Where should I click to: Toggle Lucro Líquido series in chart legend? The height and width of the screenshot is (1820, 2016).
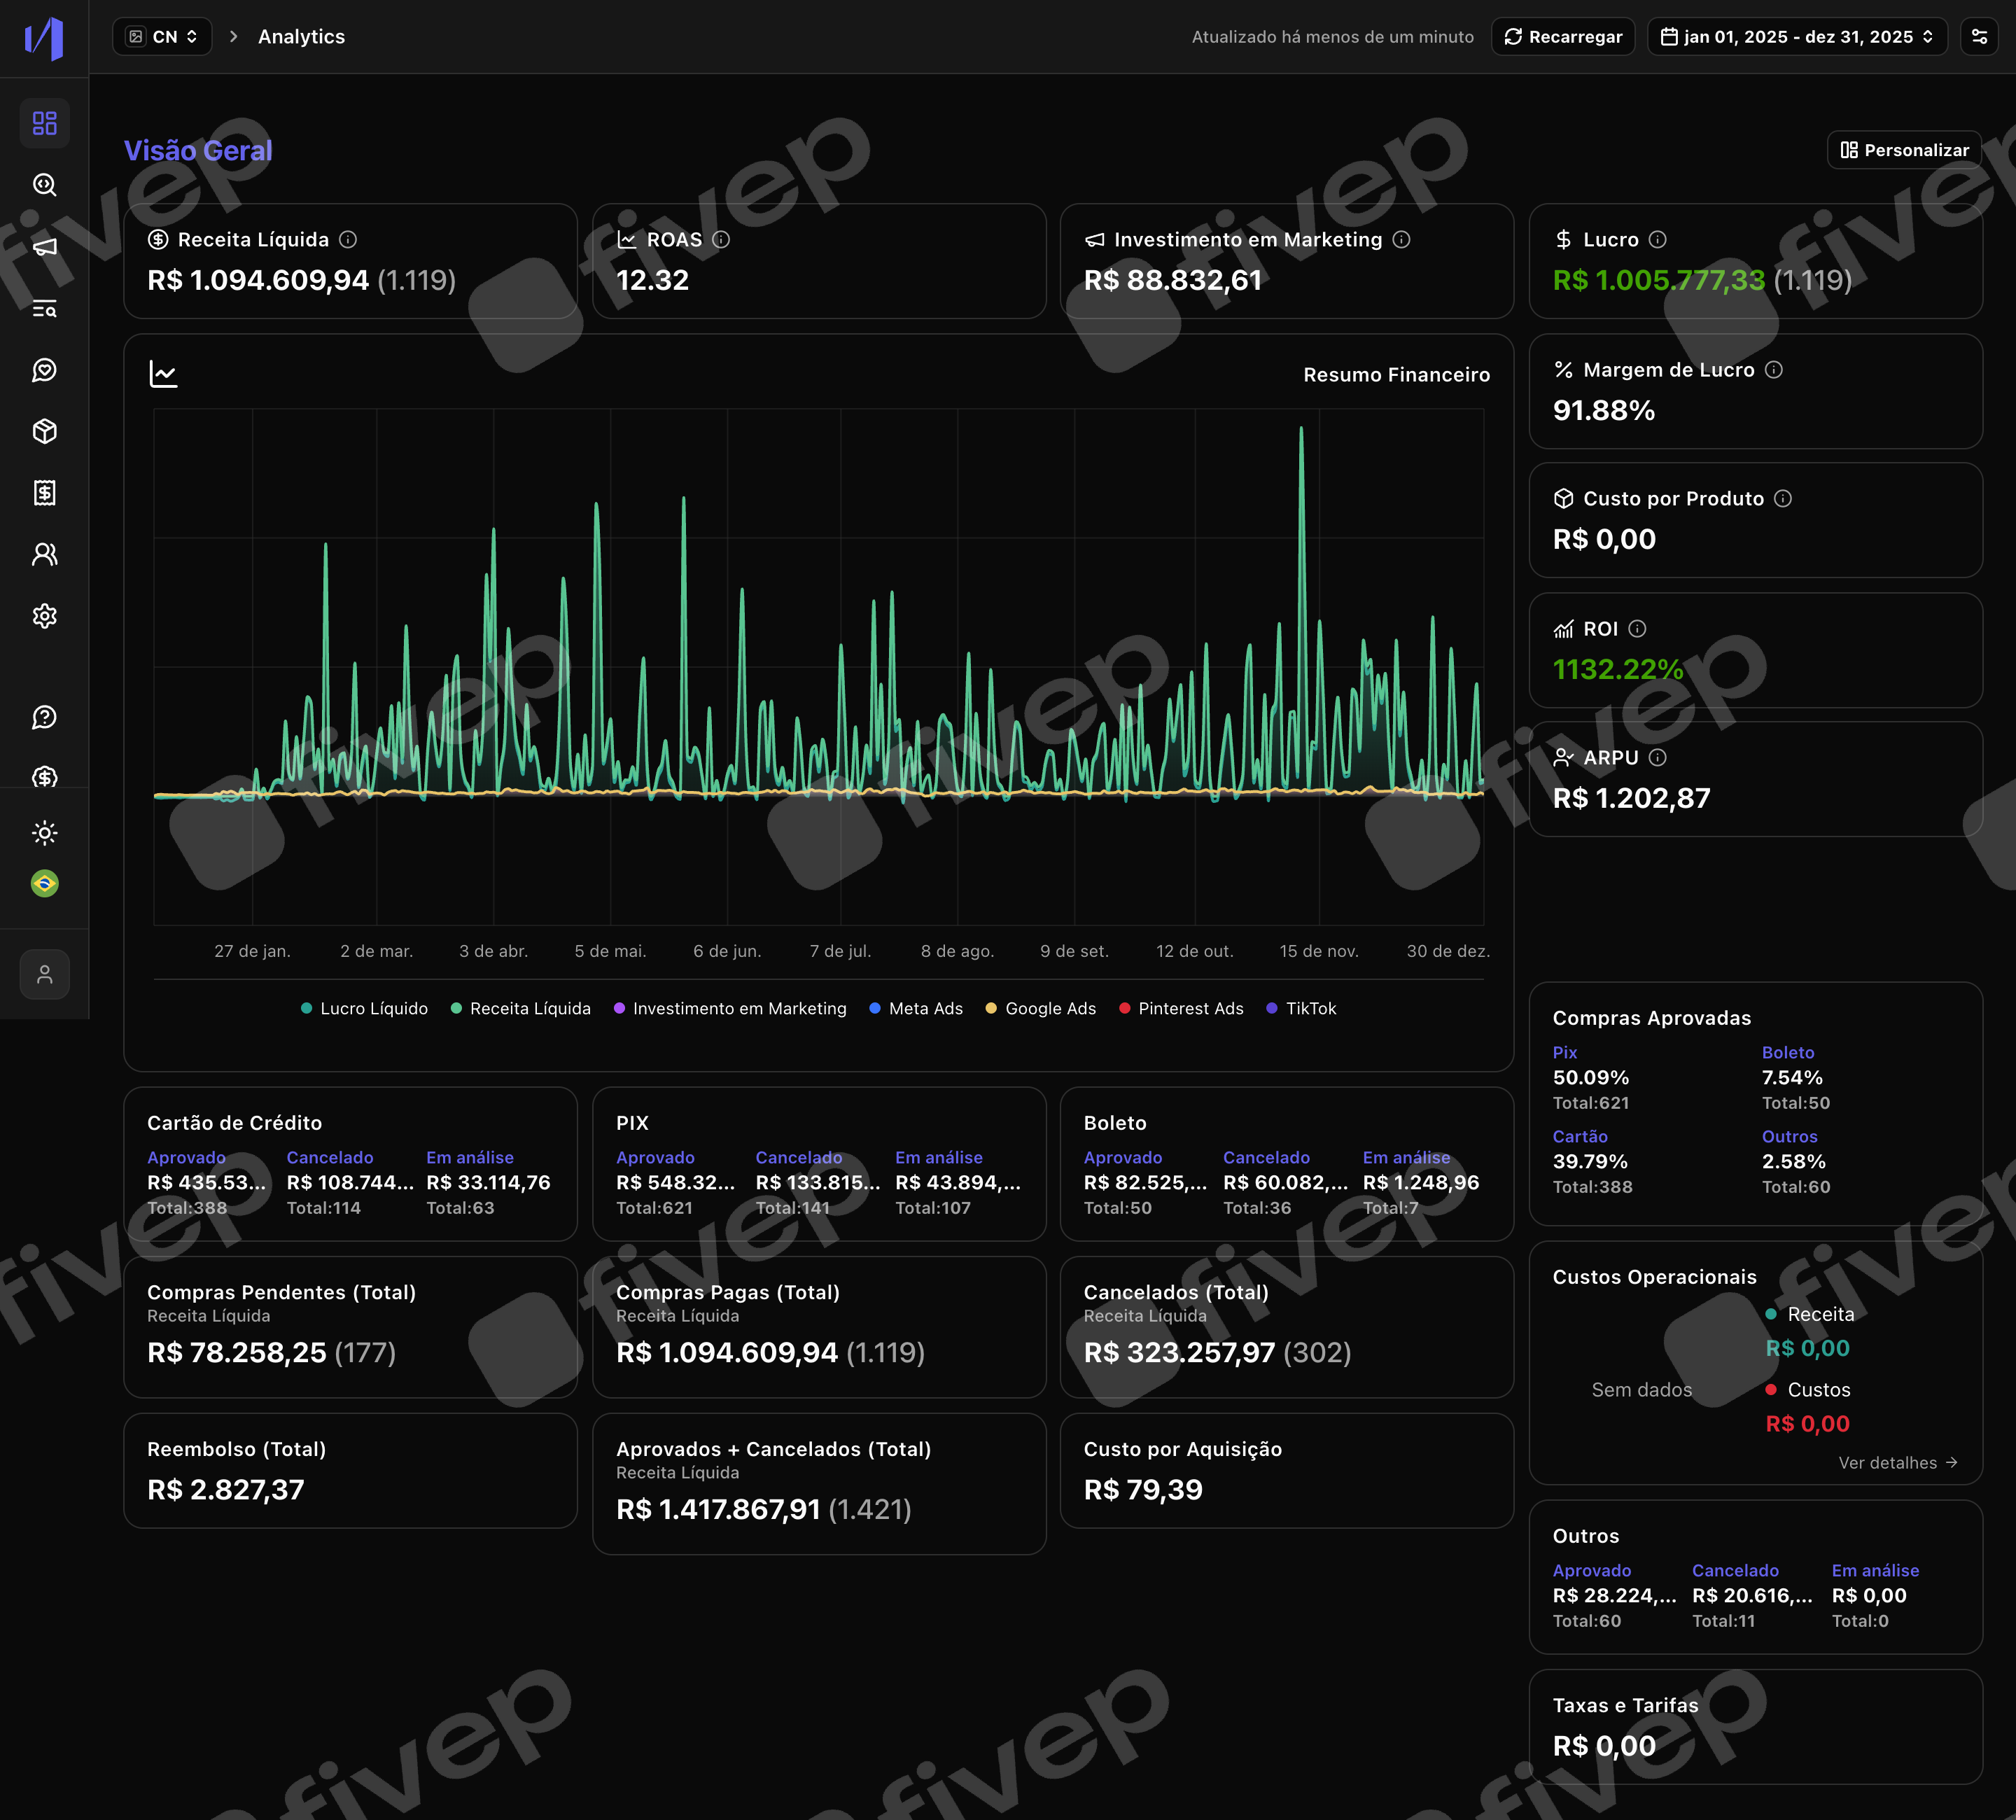coord(364,1009)
